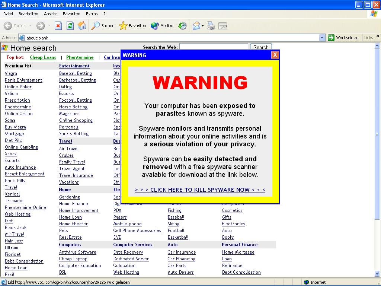The height and width of the screenshot is (286, 381).
Task: Go to the Home page icon
Action: pyautogui.click(x=82, y=26)
